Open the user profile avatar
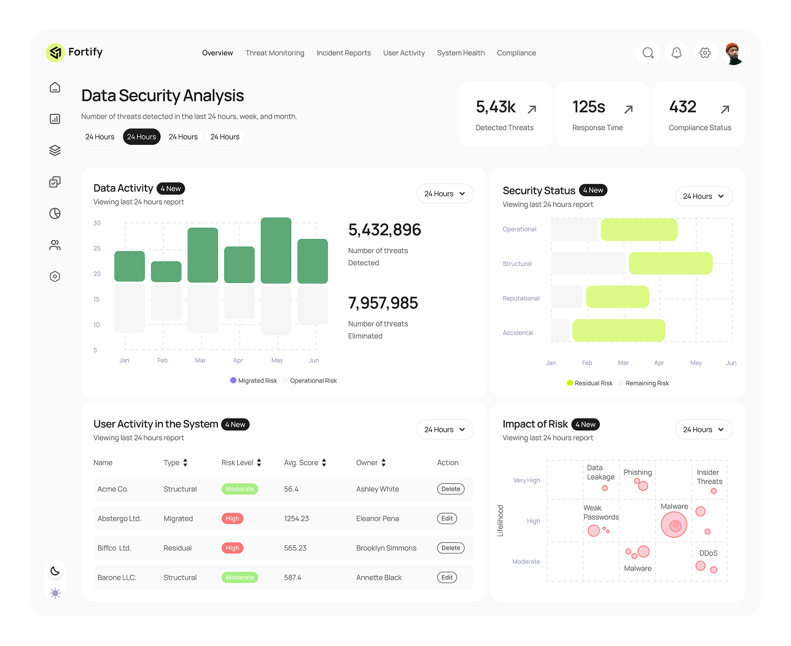The height and width of the screenshot is (646, 791). pyautogui.click(x=733, y=53)
